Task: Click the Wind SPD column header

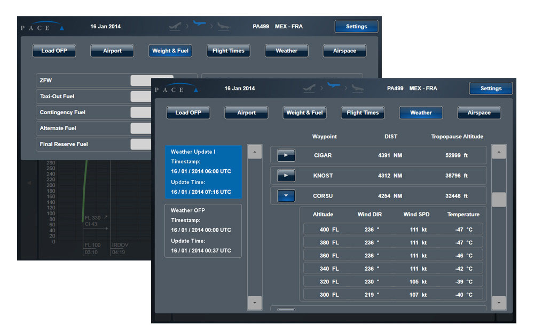Action: [x=417, y=215]
